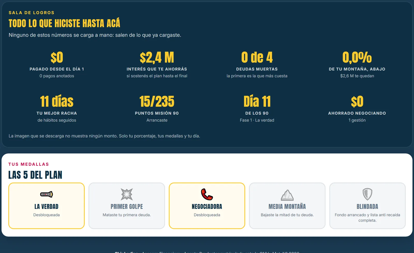Click 'si sostenés el plan hasta el final' text
Screen dimensions: 414x253
point(157,76)
